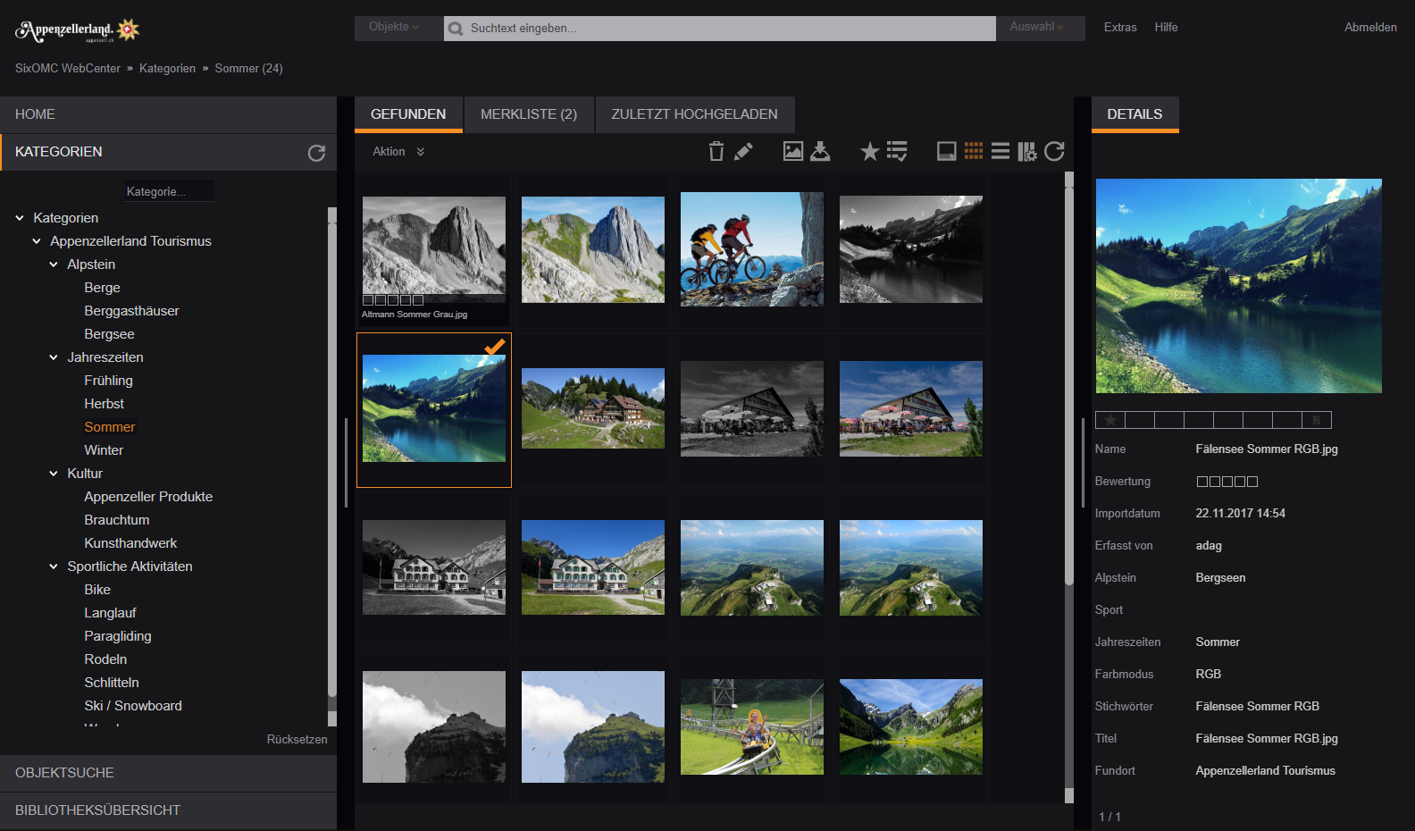Screen dimensions: 1415x831
Task: Click the star watchlist icon in toolbar
Action: coord(869,152)
